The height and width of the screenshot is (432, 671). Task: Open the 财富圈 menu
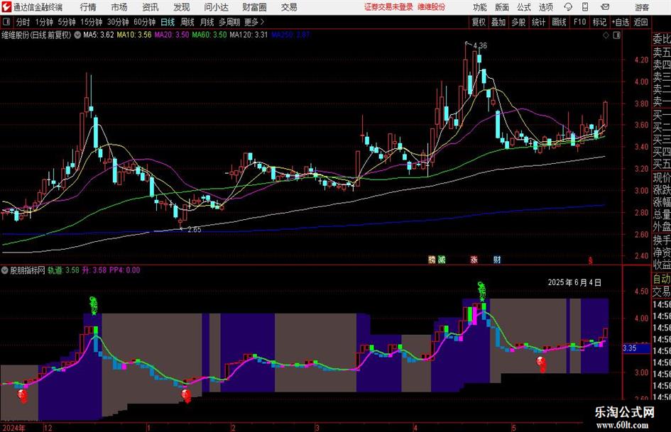click(254, 7)
